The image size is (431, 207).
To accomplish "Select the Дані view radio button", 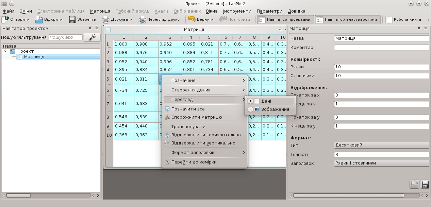I will pyautogui.click(x=251, y=101).
